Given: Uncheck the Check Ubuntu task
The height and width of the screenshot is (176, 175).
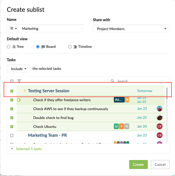Looking at the screenshot, I should (x=12, y=127).
